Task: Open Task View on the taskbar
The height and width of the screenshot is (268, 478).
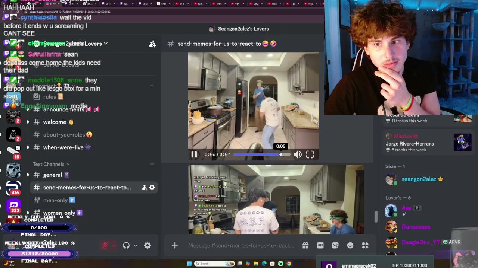Action: pos(240,264)
